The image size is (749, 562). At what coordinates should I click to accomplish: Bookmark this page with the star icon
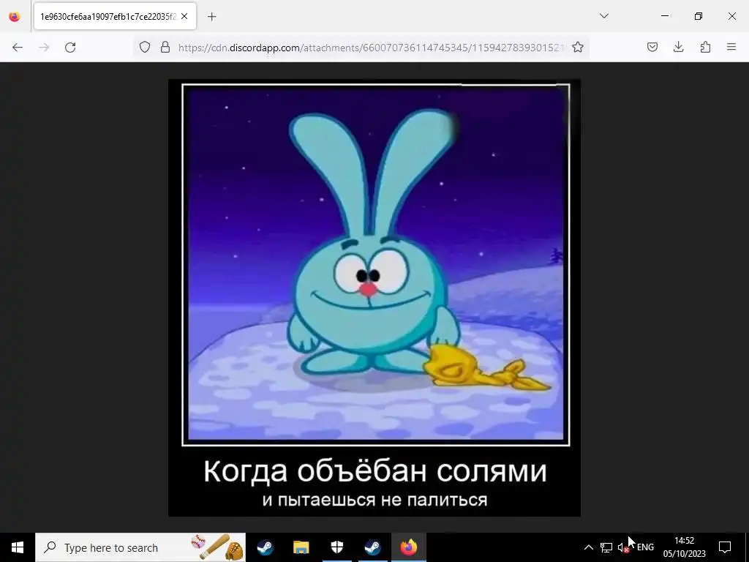(x=578, y=47)
